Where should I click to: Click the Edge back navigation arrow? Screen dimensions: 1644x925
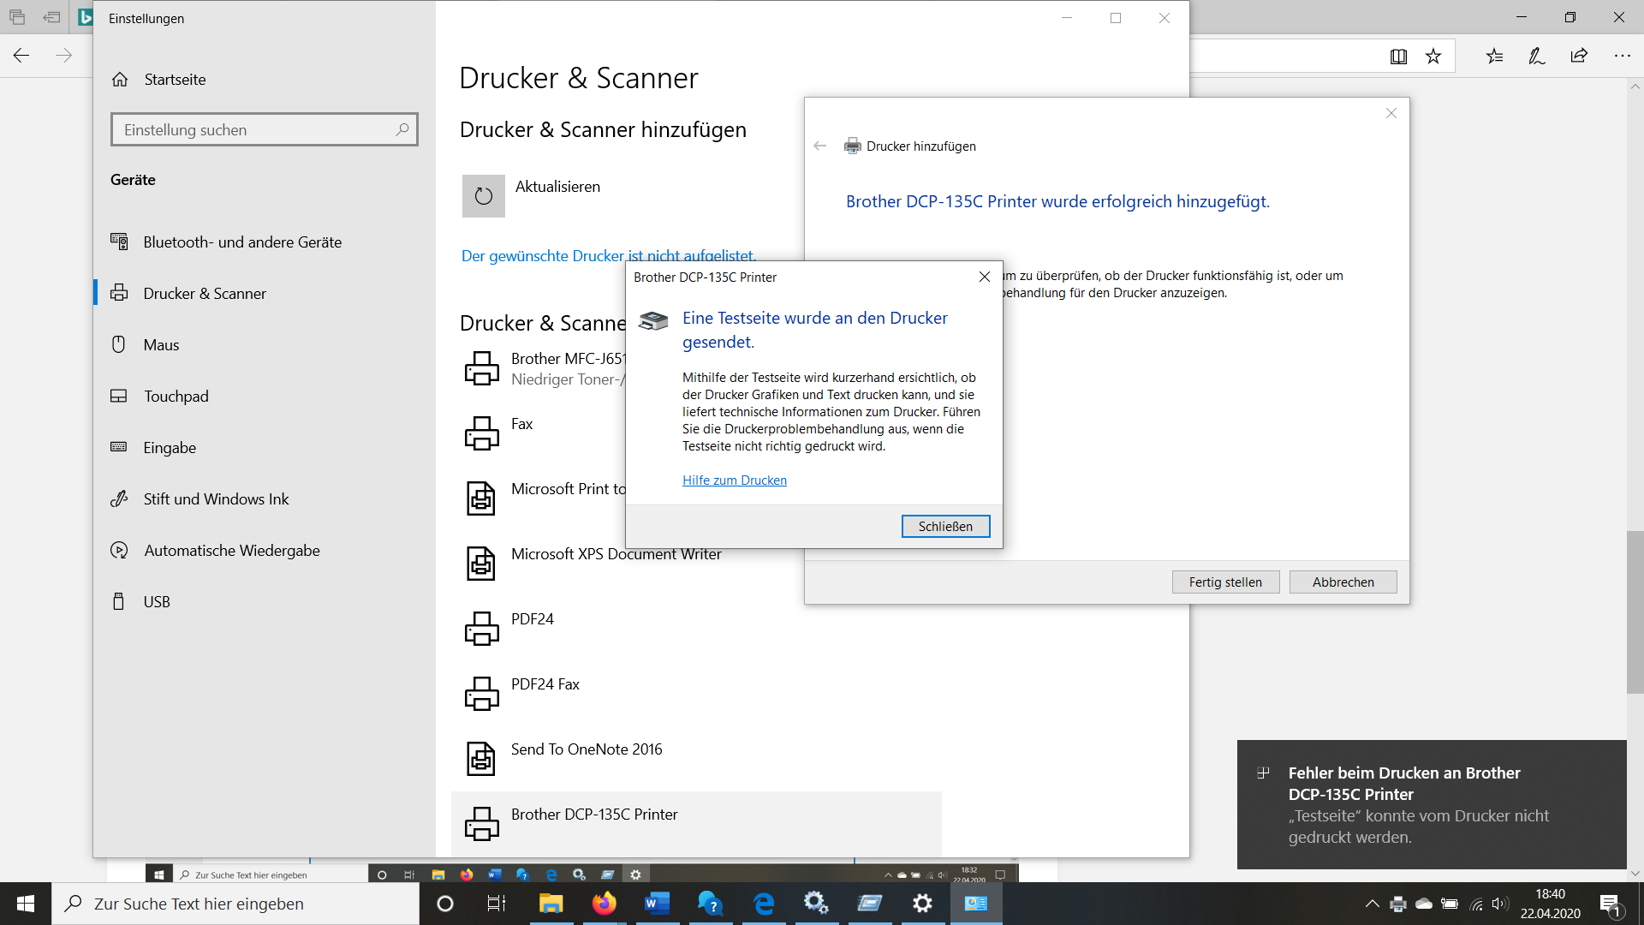21,56
